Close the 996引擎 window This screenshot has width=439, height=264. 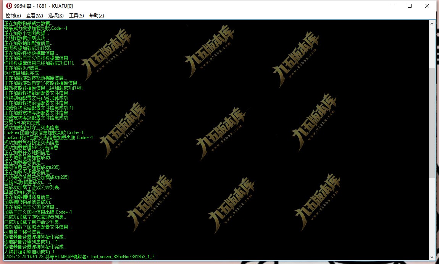coord(427,6)
